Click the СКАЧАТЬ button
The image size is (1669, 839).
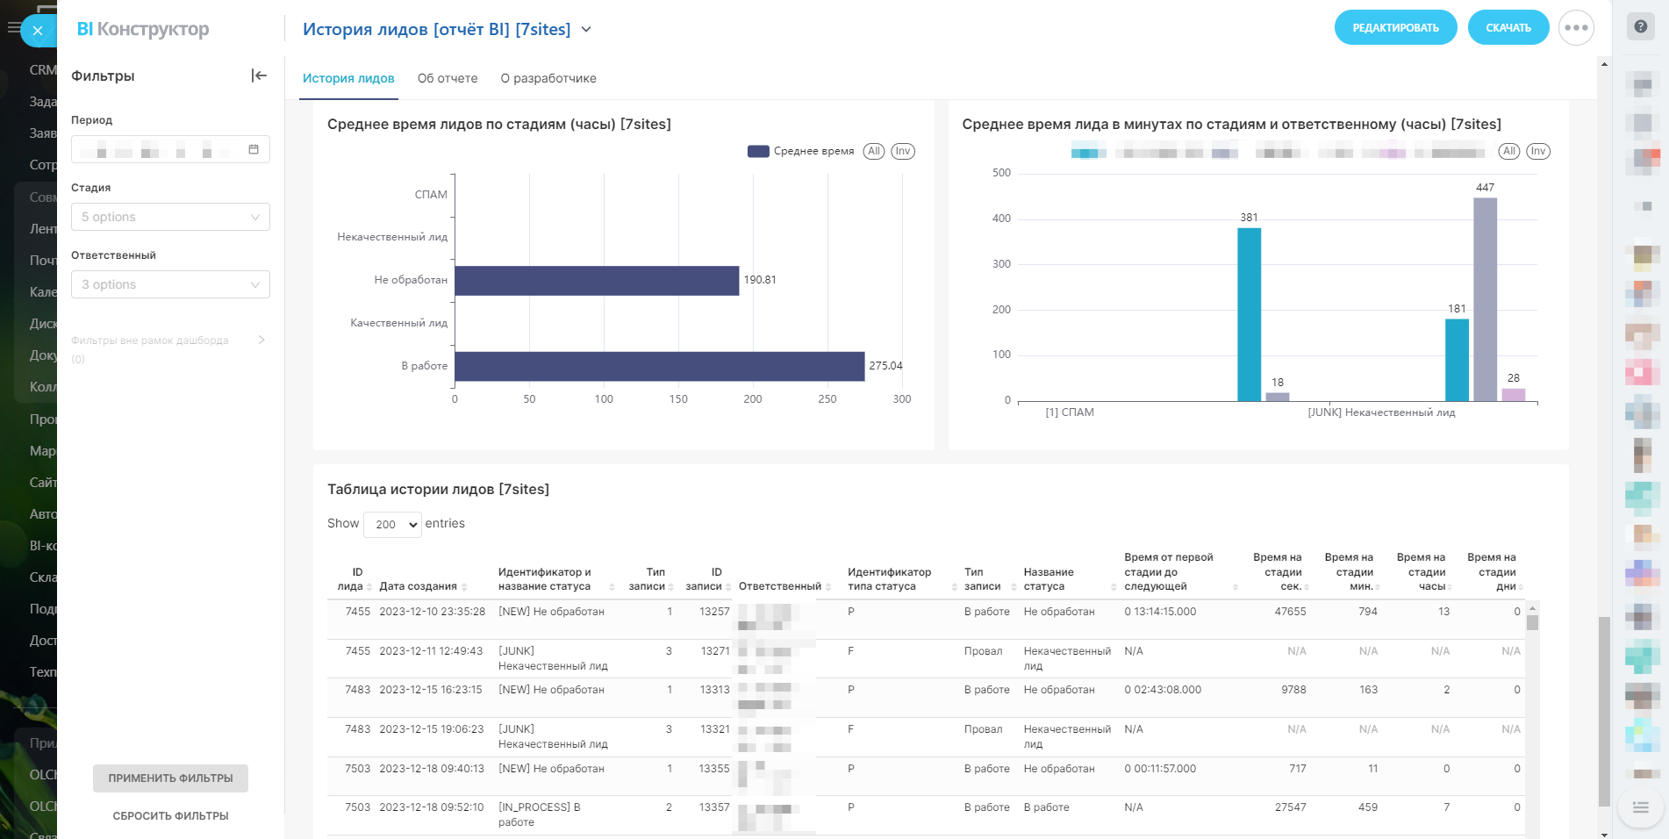(1508, 28)
